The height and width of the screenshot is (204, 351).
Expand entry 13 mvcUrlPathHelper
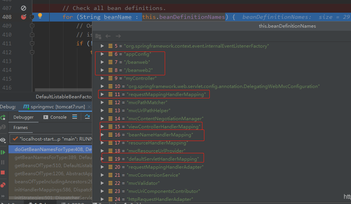(102, 110)
